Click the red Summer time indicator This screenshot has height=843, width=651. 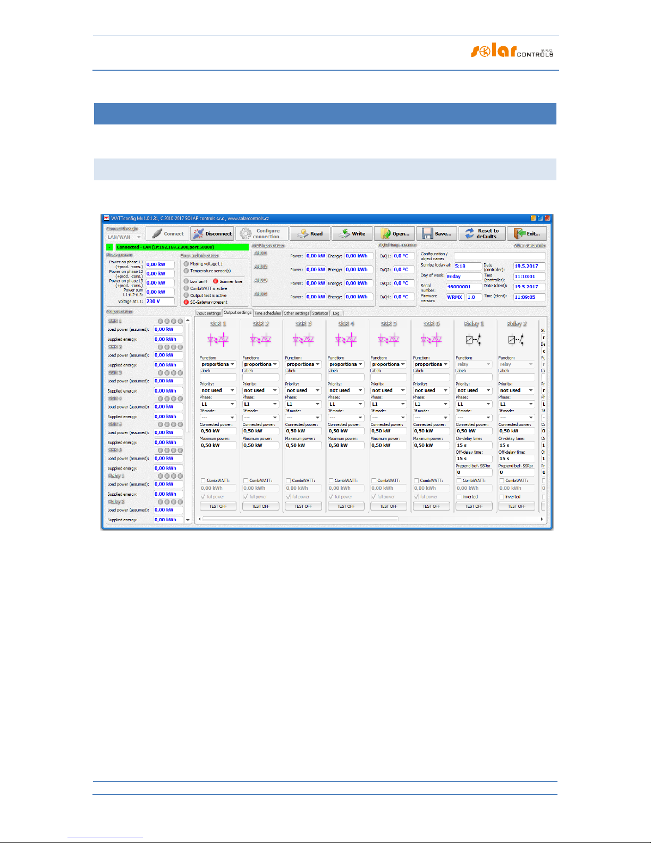216,281
